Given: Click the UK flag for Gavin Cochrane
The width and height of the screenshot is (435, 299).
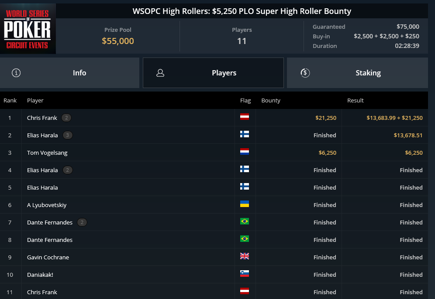Looking at the screenshot, I should (x=245, y=256).
